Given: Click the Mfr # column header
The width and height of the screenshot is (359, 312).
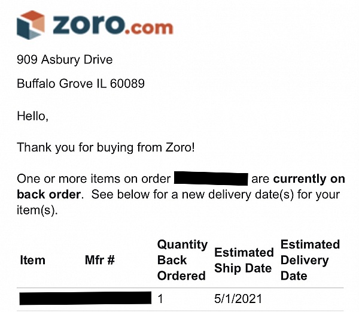Looking at the screenshot, I should coord(100,260).
